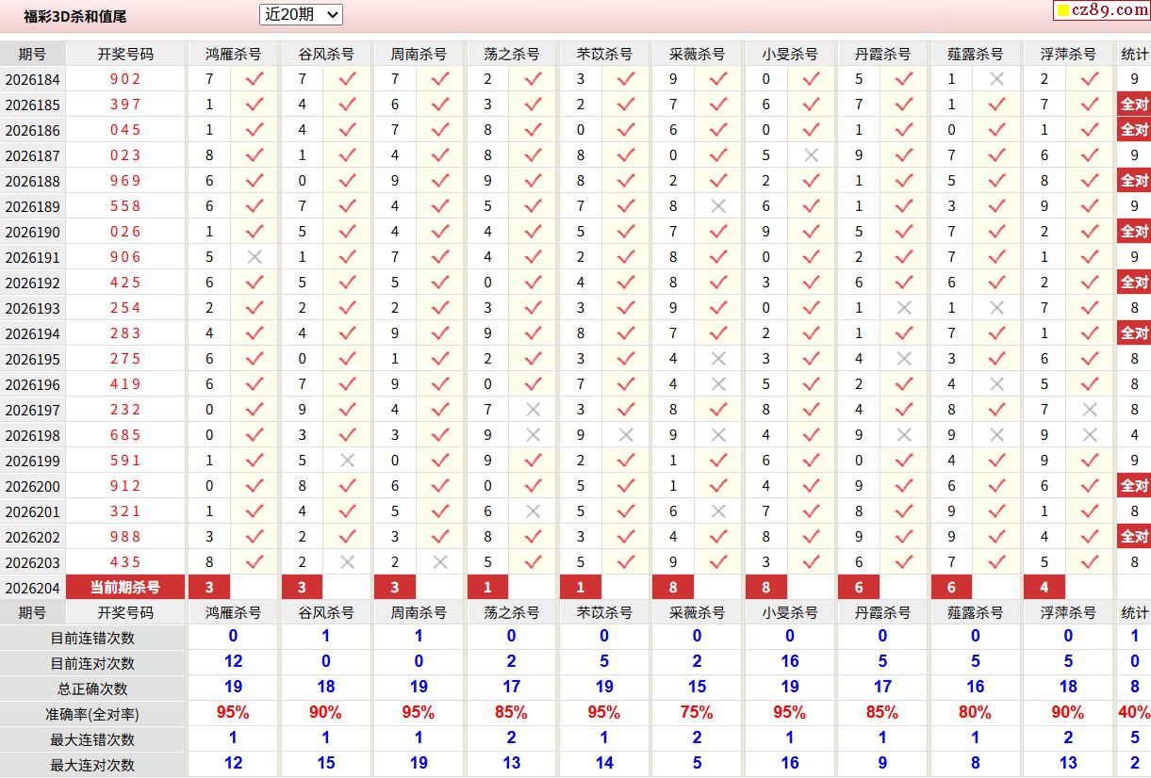Click the 采薇杀号 header in top row
Screen dimensions: 1151x778
(x=697, y=55)
